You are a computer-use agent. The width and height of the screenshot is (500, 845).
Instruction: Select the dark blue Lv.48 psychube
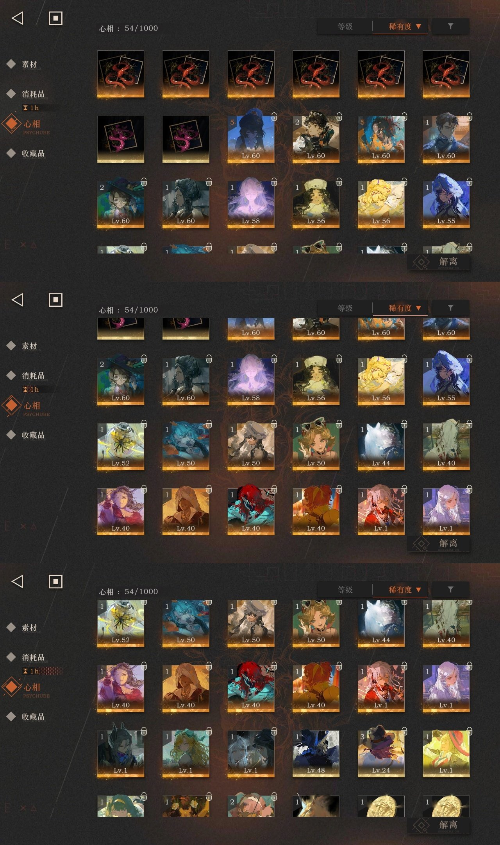tap(316, 753)
